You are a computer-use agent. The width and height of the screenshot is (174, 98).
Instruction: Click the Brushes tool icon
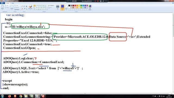click(30, 6)
